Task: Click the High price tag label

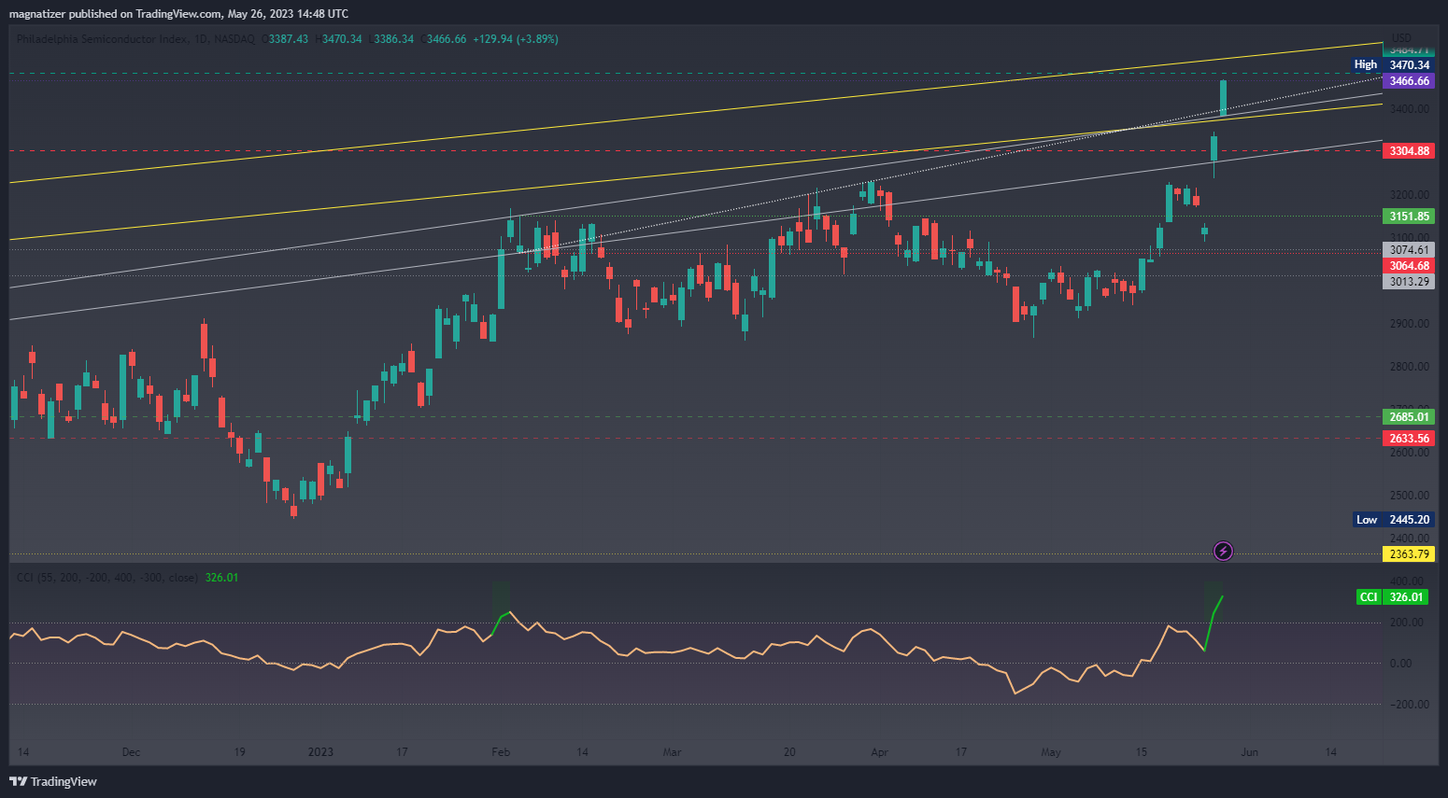Action: click(1365, 65)
